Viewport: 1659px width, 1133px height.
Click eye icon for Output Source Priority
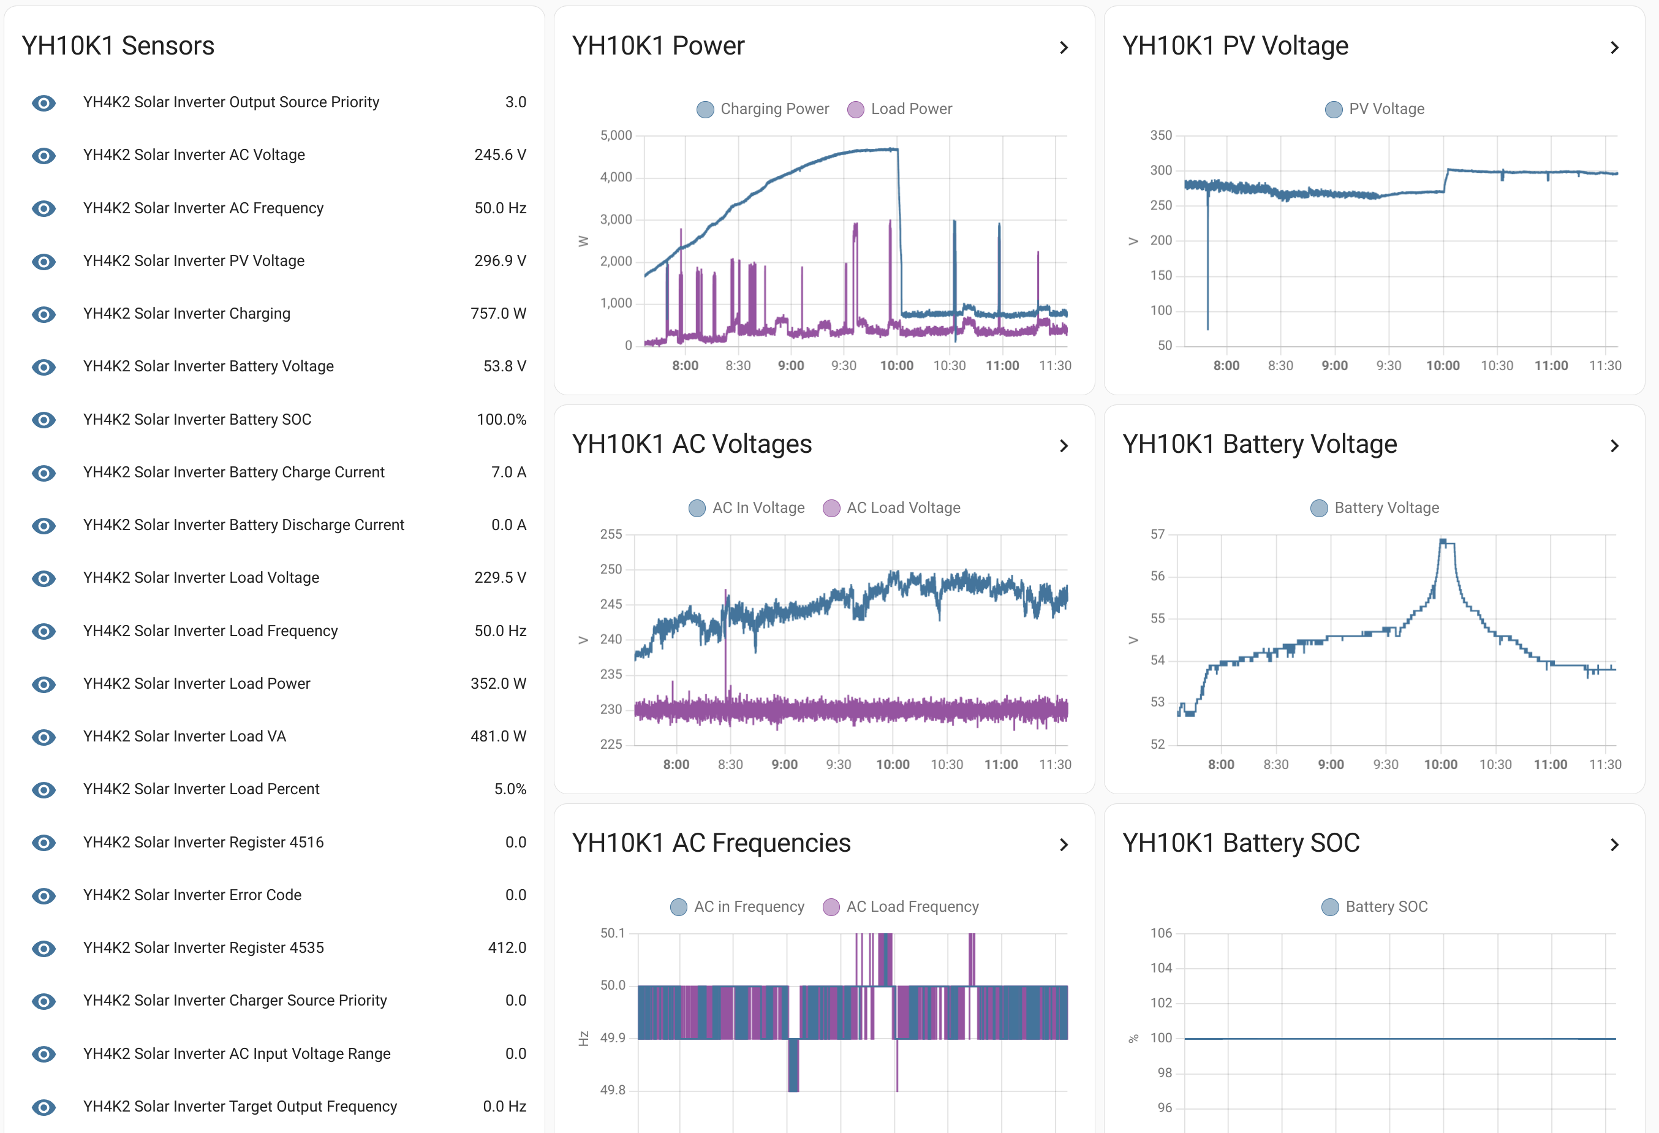(43, 103)
